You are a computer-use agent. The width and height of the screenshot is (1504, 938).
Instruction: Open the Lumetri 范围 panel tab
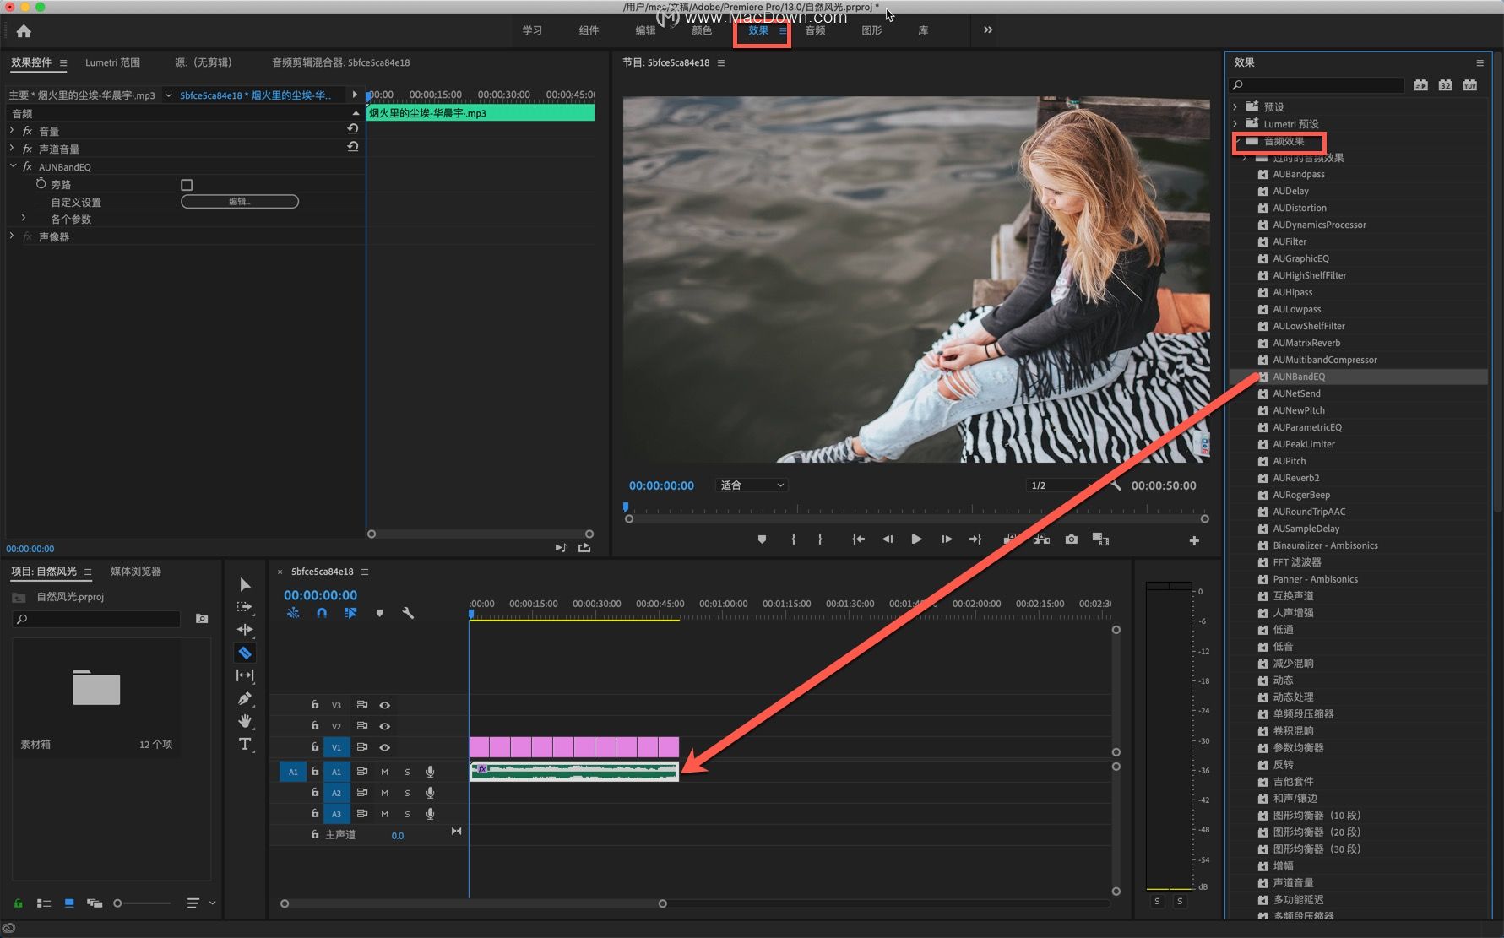112,62
